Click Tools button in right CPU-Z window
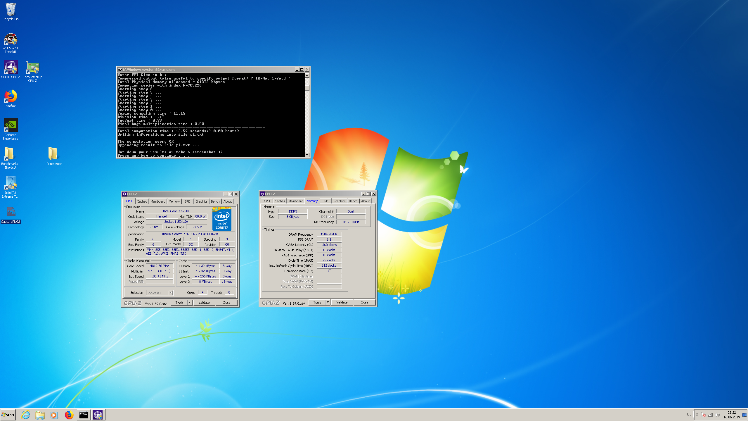This screenshot has height=421, width=748. 317,302
